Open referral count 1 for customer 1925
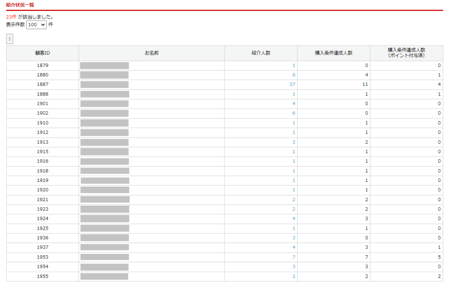 pyautogui.click(x=293, y=228)
